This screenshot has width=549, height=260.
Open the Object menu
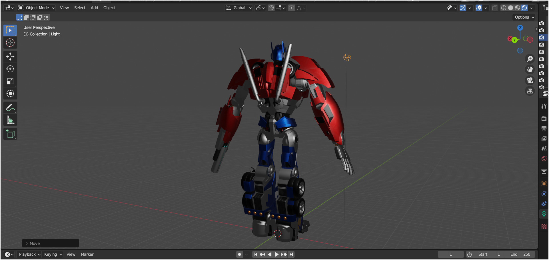click(x=109, y=8)
